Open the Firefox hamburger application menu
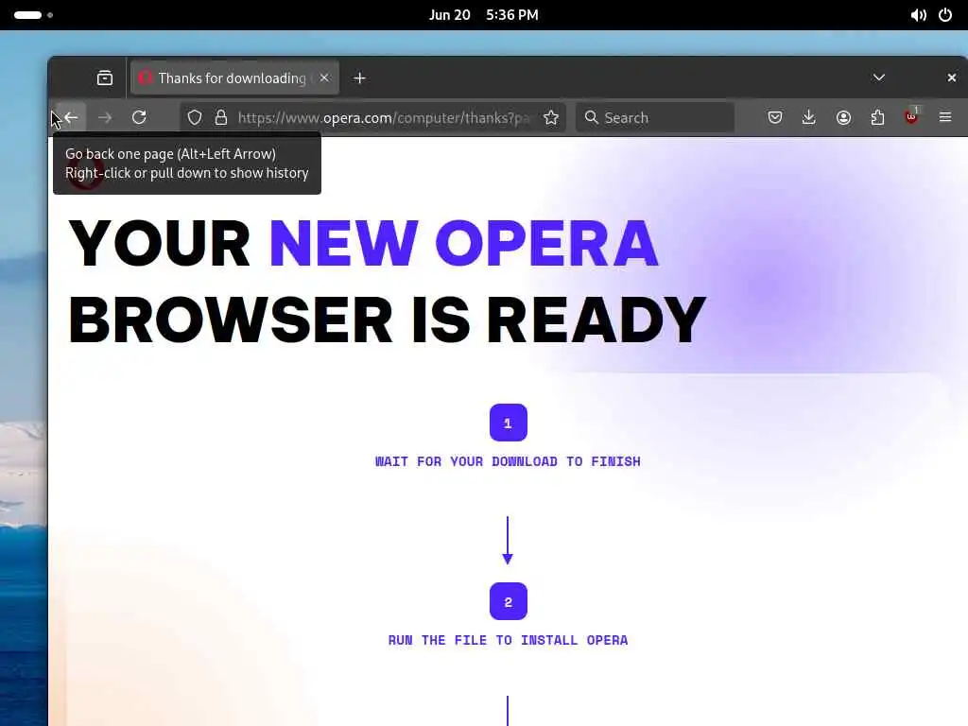Viewport: 968px width, 726px height. point(945,117)
